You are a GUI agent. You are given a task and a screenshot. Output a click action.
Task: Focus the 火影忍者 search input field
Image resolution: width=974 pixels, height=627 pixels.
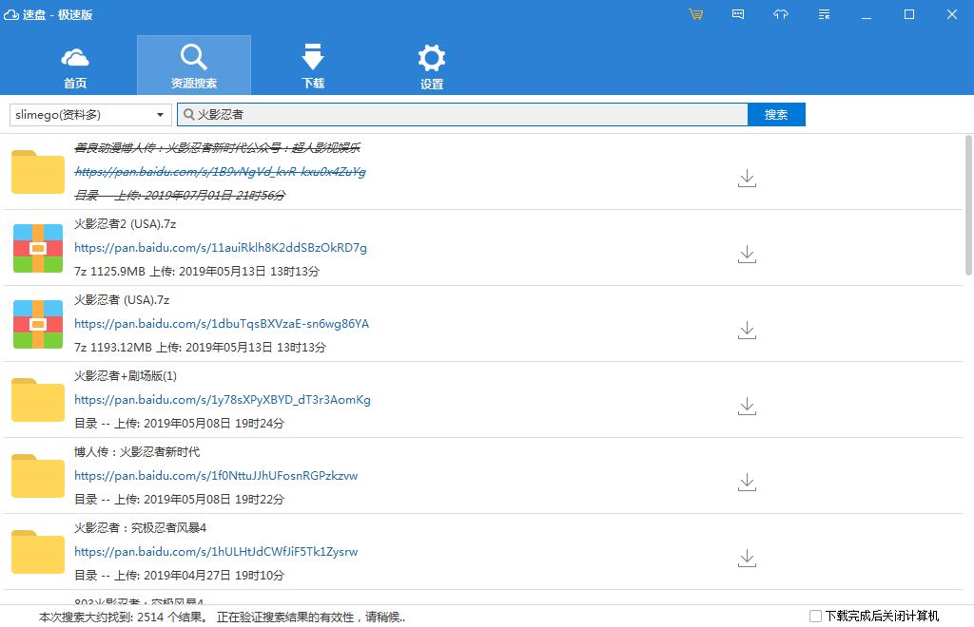(463, 115)
